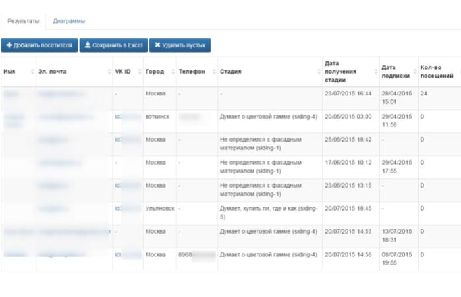Switch to the Диаграммы tab
The image size is (461, 297).
68,21
